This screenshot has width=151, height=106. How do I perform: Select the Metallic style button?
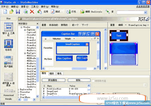coord(8,99)
